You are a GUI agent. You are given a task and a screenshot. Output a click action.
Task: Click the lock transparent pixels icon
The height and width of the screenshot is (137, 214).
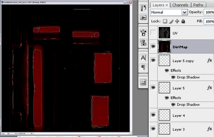(165, 21)
